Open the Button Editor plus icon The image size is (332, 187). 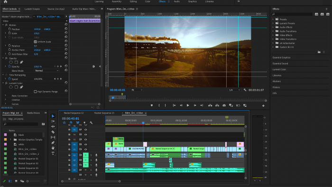(263, 105)
